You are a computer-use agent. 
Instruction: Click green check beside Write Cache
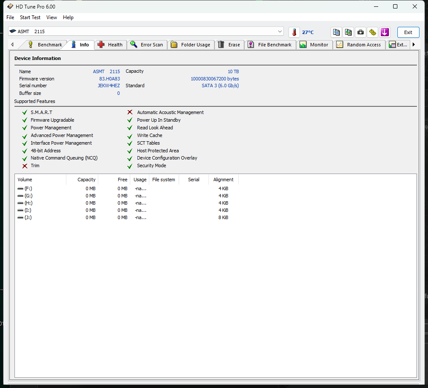coord(130,136)
